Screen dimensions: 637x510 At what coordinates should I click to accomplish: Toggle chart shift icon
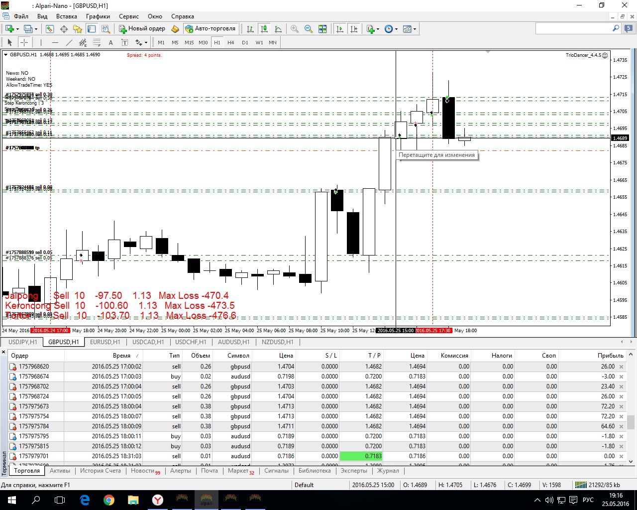[x=354, y=29]
